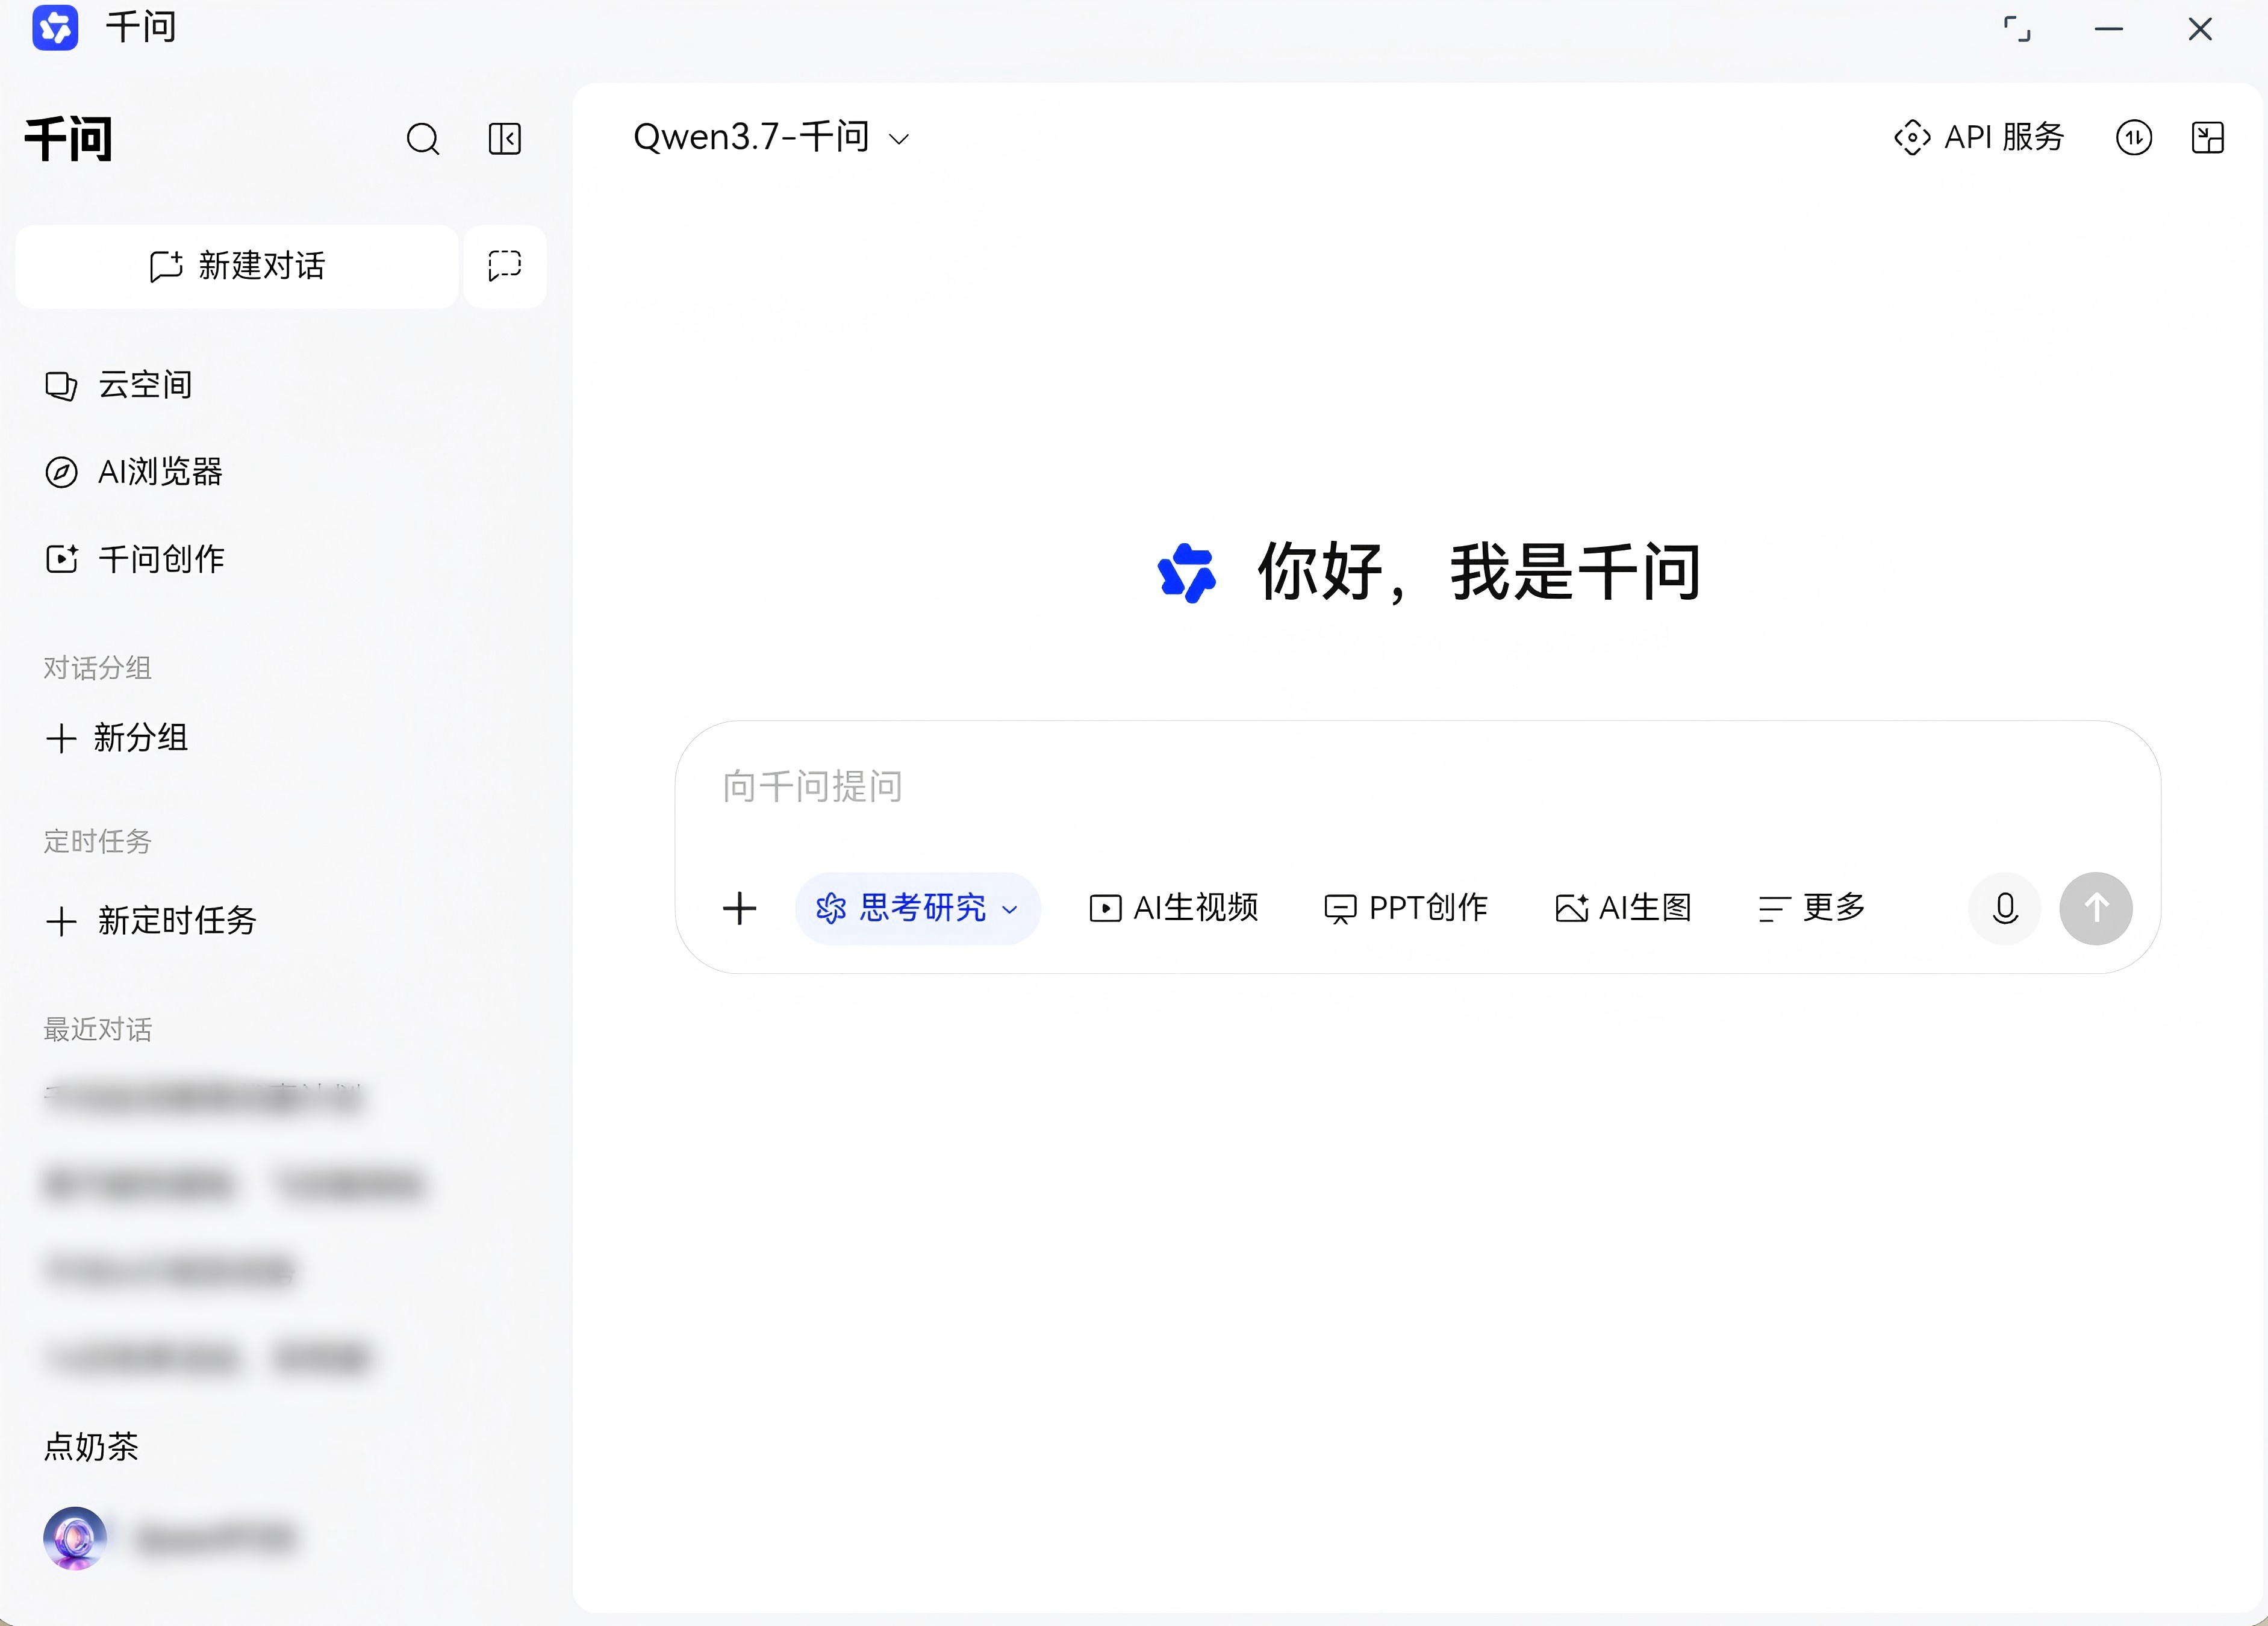The image size is (2268, 1626).
Task: Select AI生视频 tool
Action: [x=1174, y=908]
